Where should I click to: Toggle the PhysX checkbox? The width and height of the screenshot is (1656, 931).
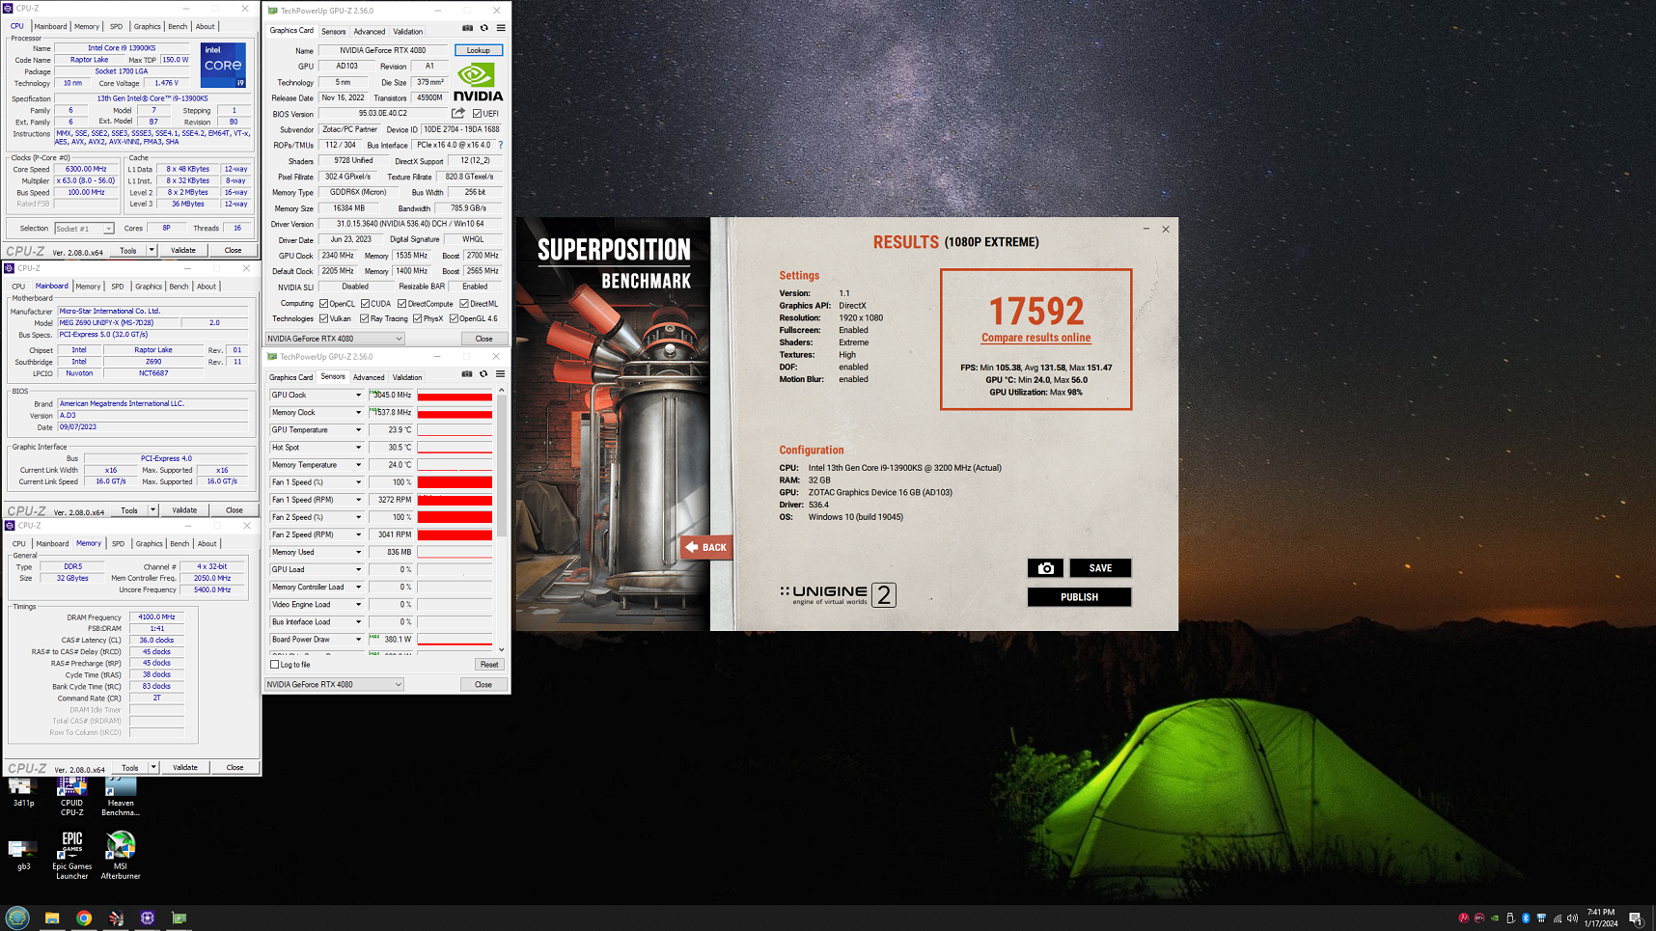click(x=417, y=318)
